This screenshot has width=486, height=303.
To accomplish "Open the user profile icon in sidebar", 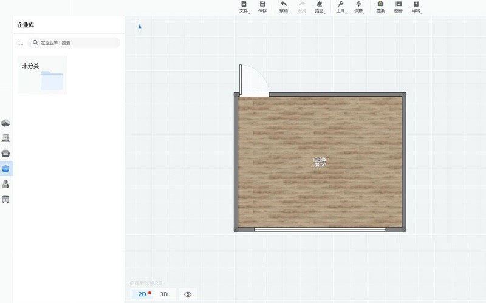I will pyautogui.click(x=6, y=183).
